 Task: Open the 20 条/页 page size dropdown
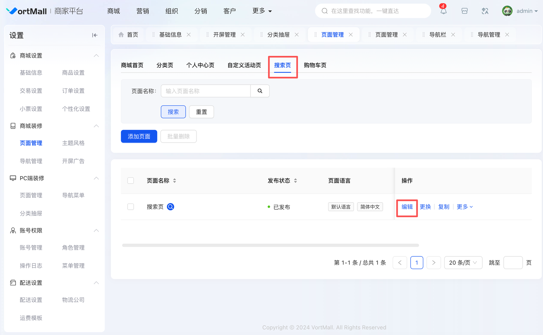(463, 263)
